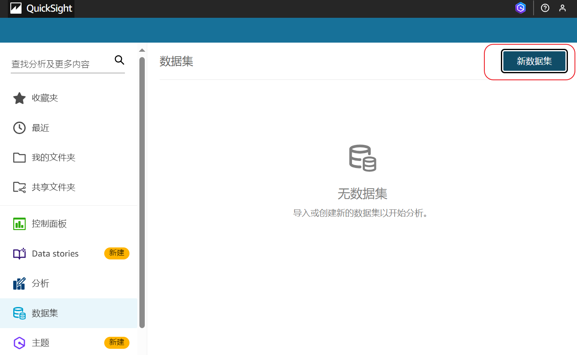Click the QuickSight logo

click(41, 9)
